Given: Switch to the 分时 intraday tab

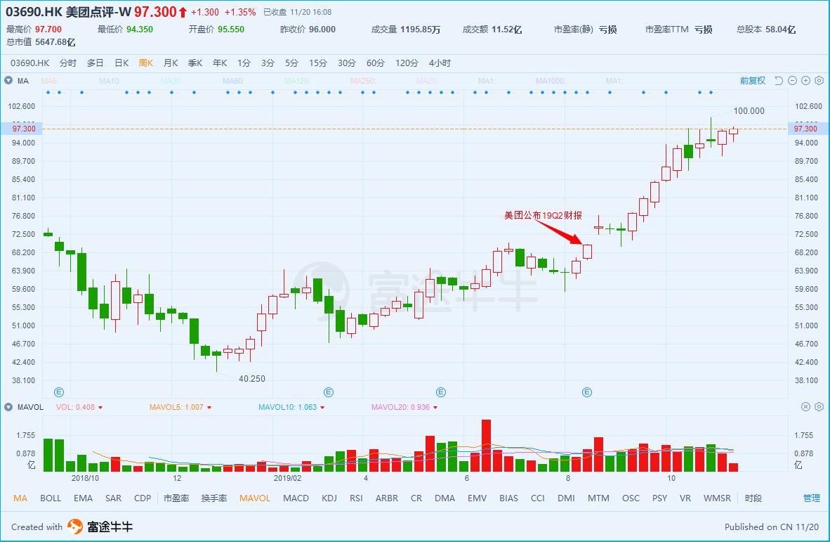Looking at the screenshot, I should [x=68, y=63].
